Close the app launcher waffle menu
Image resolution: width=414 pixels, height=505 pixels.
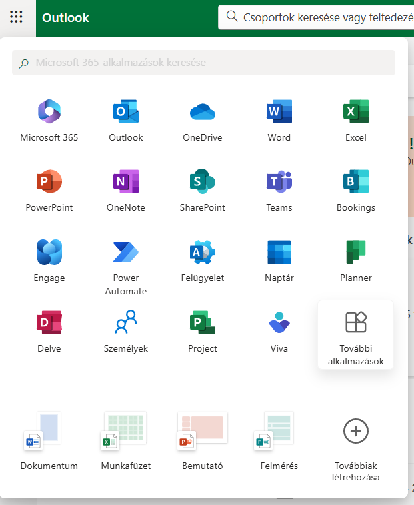(x=17, y=17)
